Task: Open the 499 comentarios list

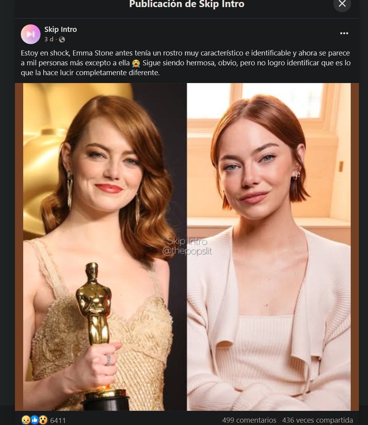Action: point(249,420)
